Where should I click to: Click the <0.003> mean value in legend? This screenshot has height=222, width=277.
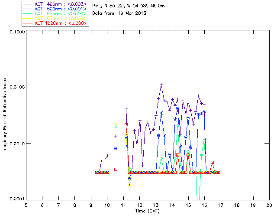77,4
